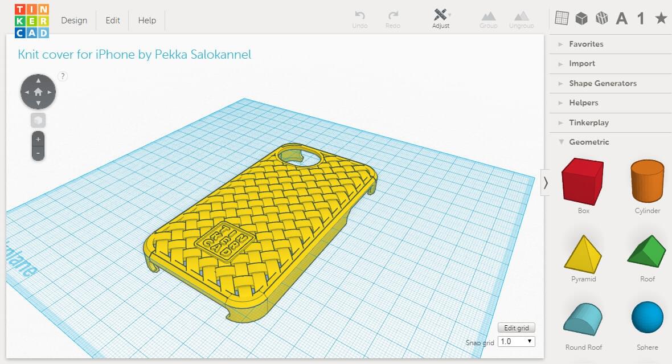Click the Redo arrow icon
This screenshot has height=364, width=672.
[393, 16]
